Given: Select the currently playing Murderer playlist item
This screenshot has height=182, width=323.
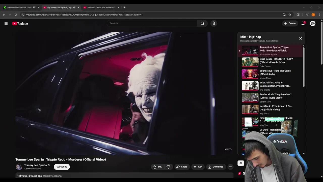Looking at the screenshot, I should [271, 50].
